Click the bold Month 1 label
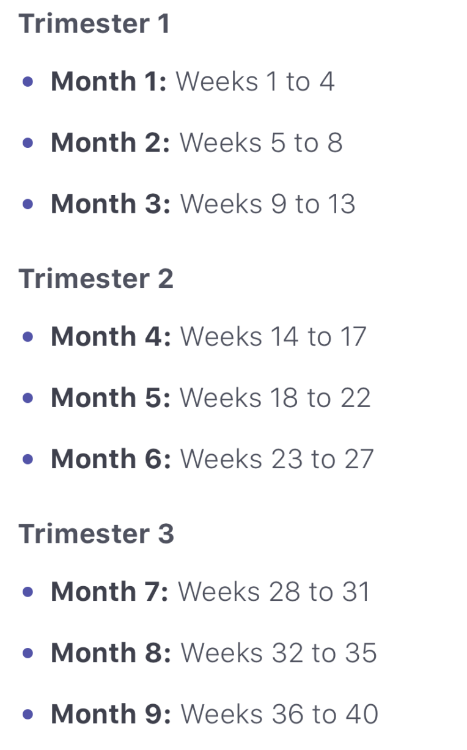Screen dimensions: 467x750 pyautogui.click(x=108, y=81)
